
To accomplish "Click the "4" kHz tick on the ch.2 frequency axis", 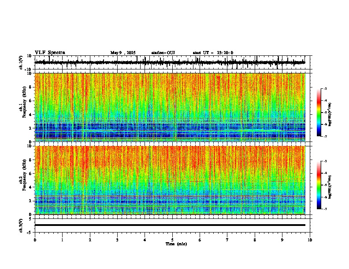I will point(30,187).
